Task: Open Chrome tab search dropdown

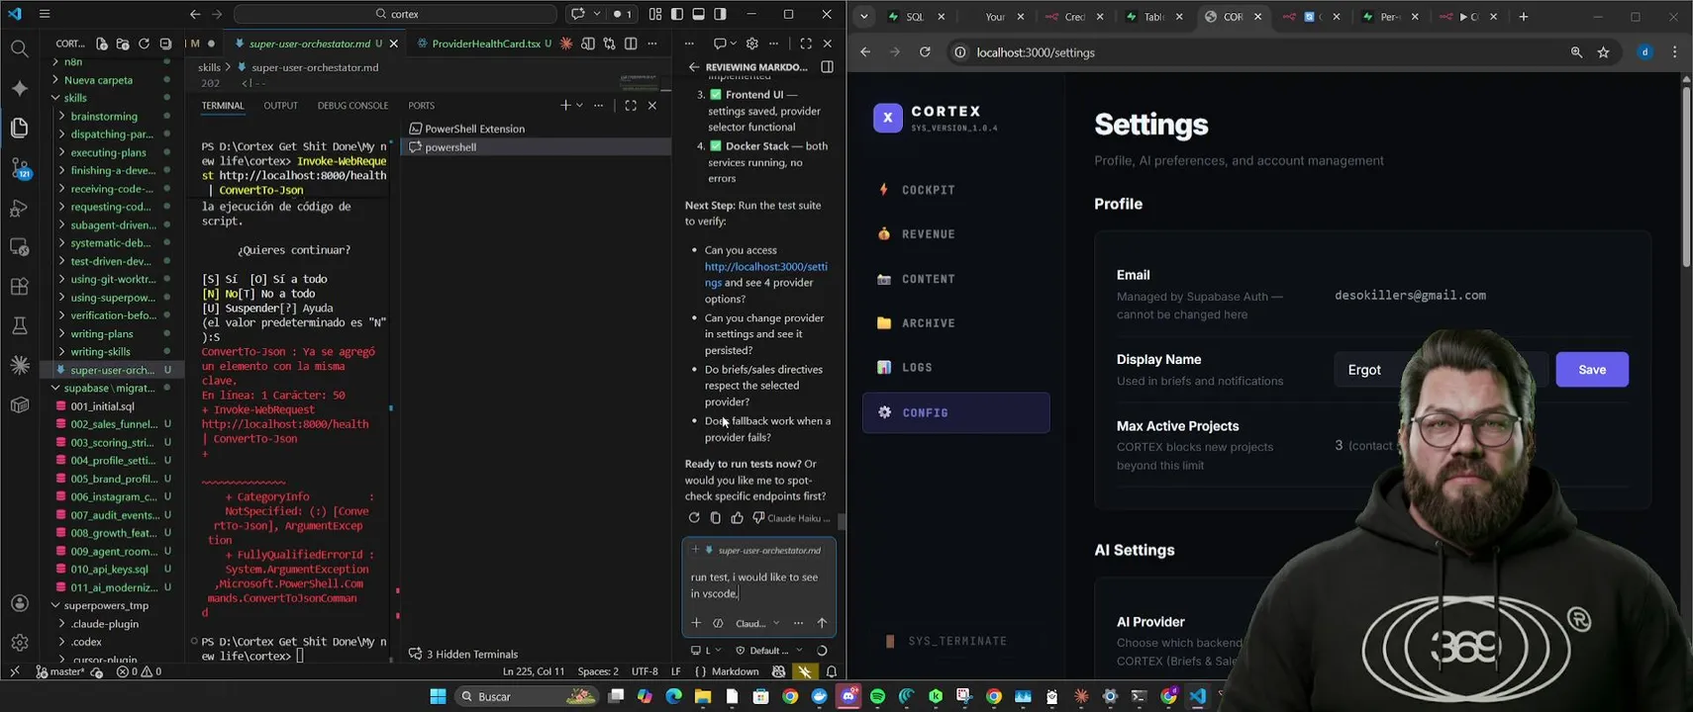Action: coord(864,16)
